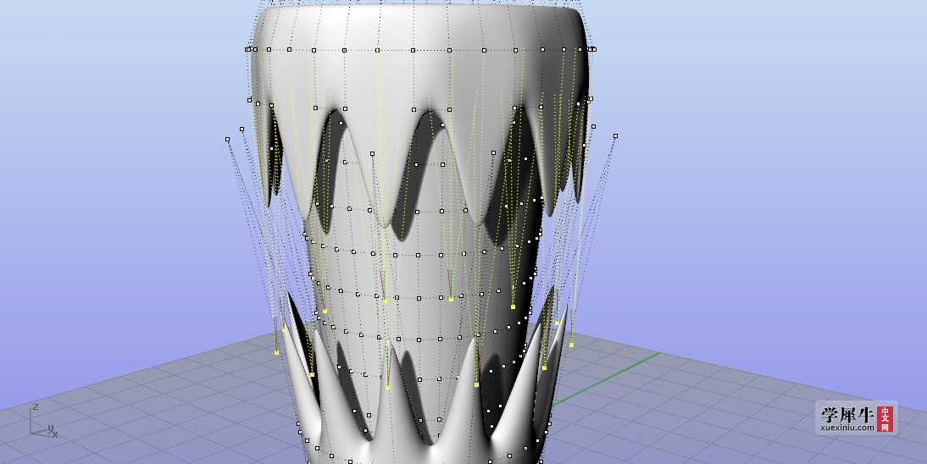The height and width of the screenshot is (464, 927).
Task: Select the green Y-axis line on the grid
Action: point(606,380)
